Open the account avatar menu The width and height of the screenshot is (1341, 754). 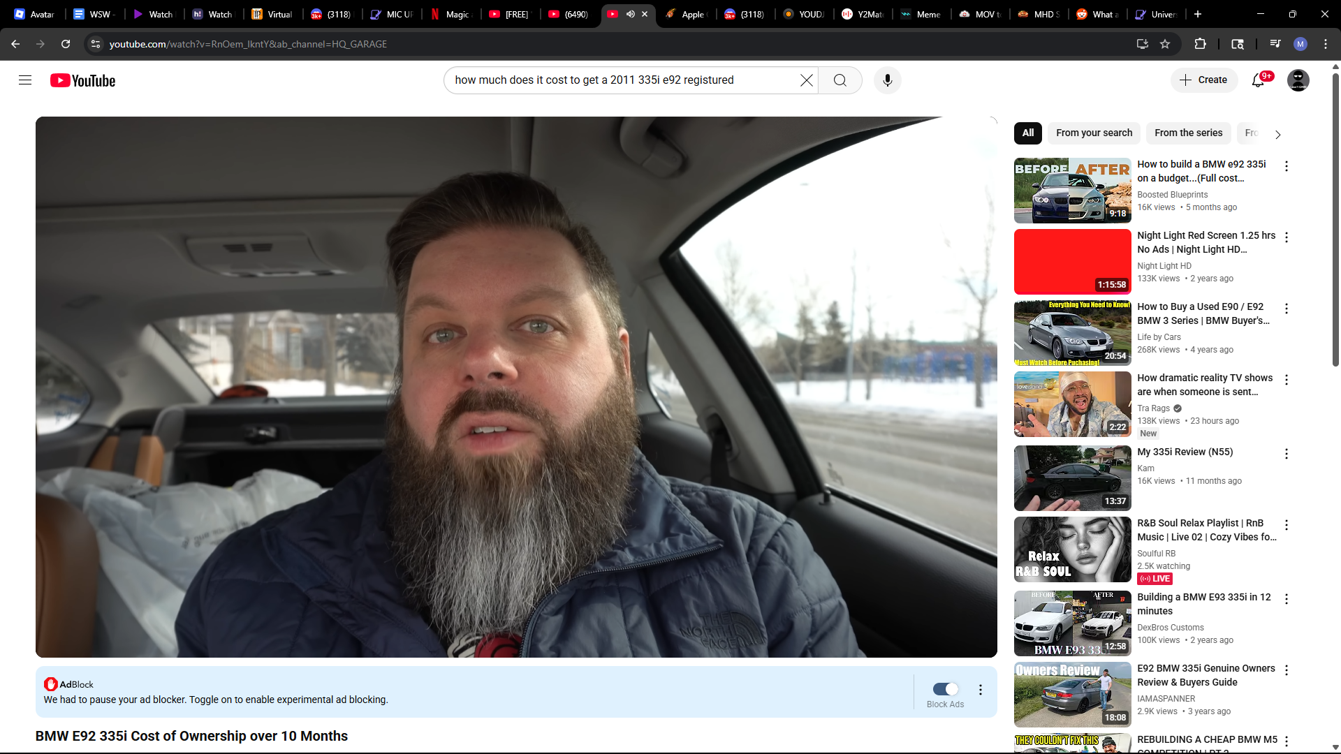point(1298,80)
